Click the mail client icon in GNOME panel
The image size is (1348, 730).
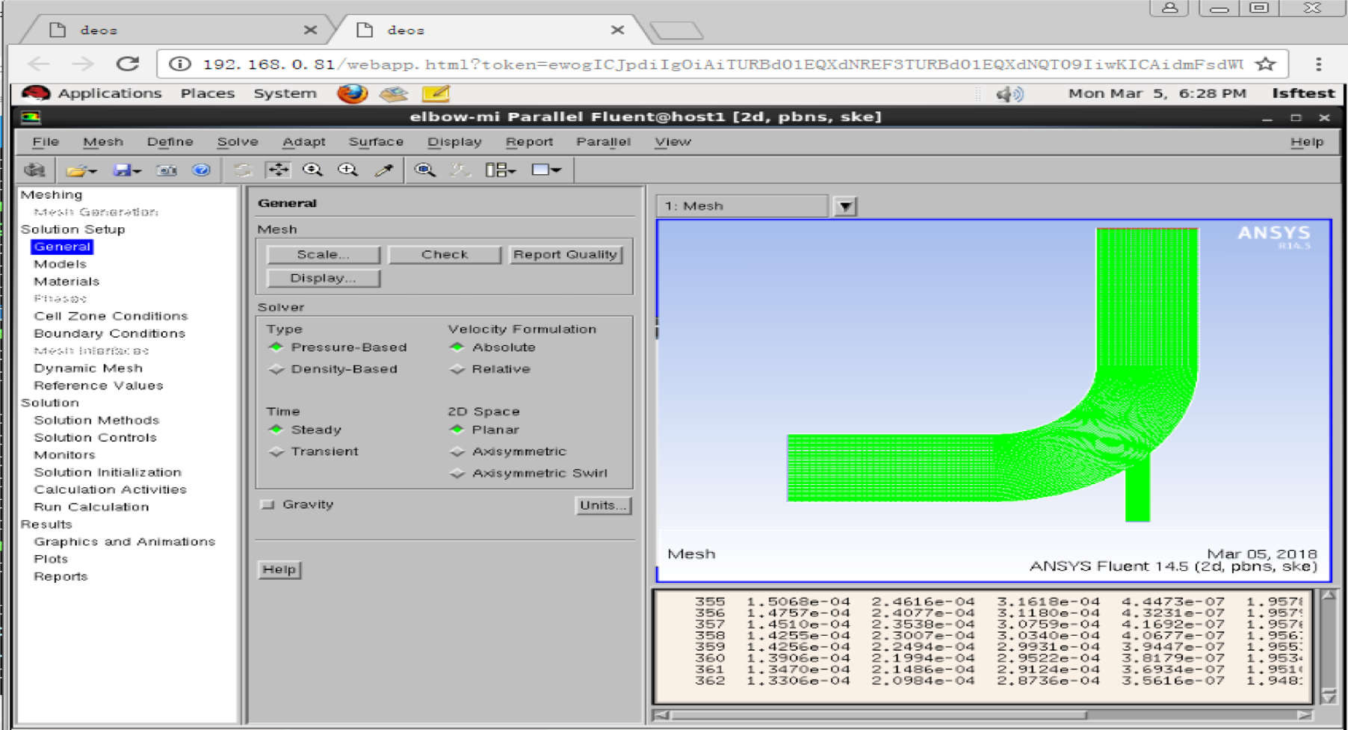(x=394, y=93)
